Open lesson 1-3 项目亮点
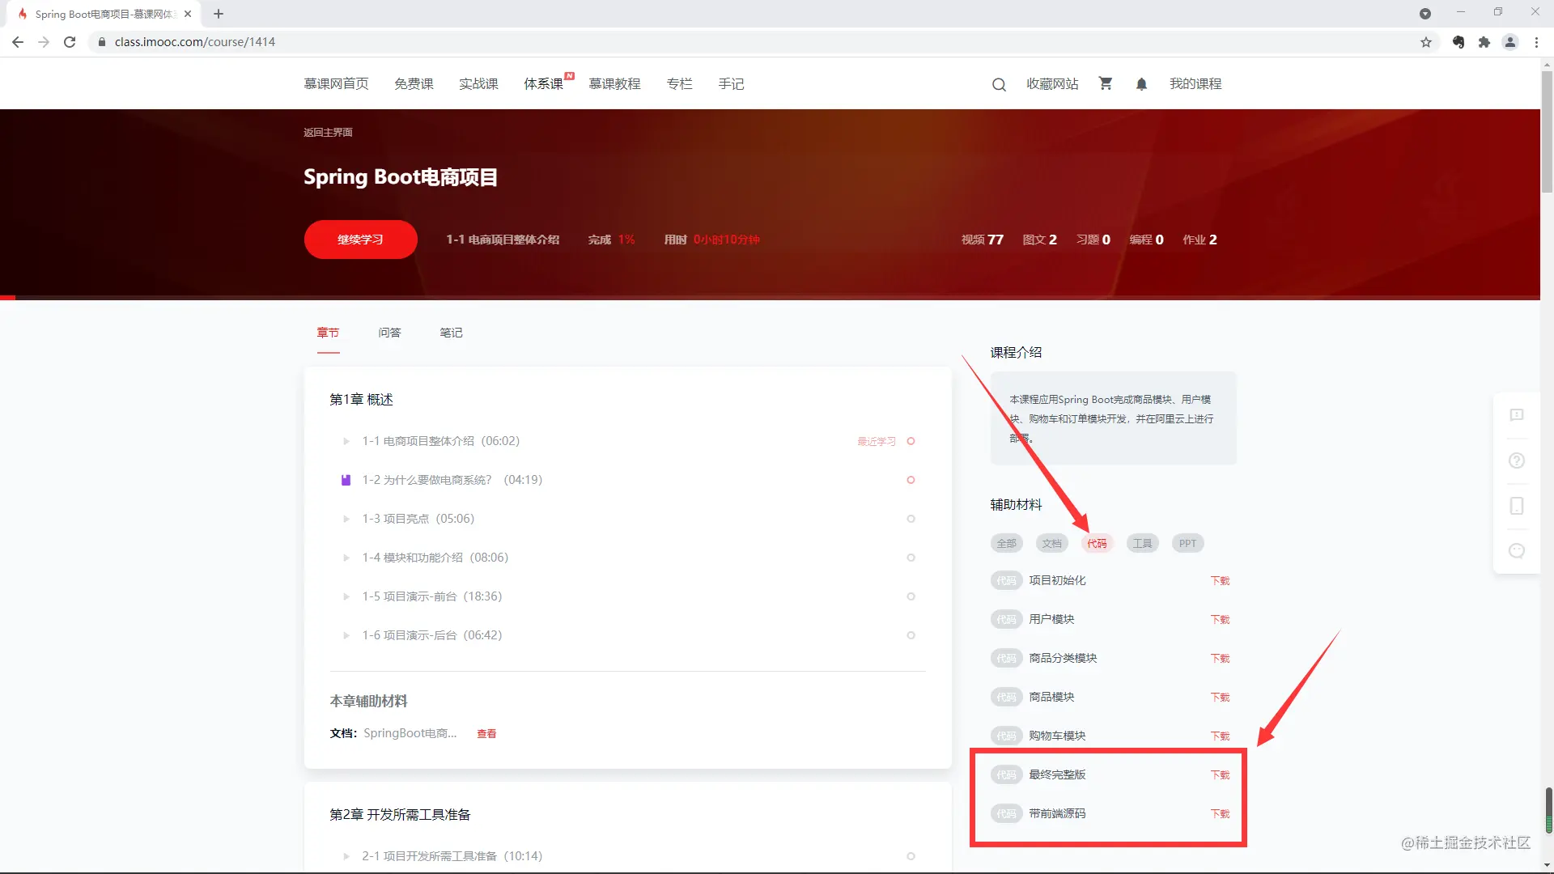This screenshot has height=874, width=1554. (x=418, y=519)
